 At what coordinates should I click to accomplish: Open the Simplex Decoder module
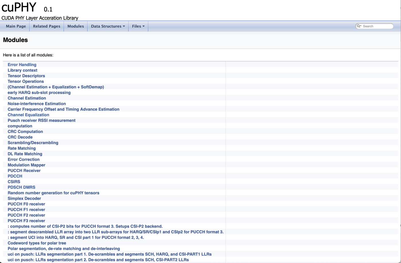point(24,198)
